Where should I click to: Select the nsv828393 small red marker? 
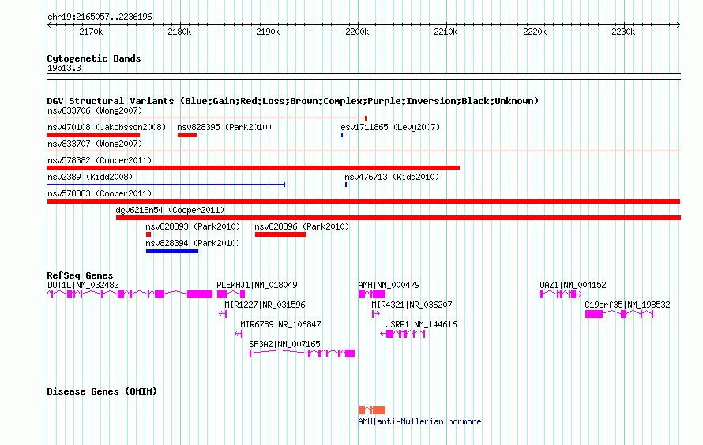point(148,234)
